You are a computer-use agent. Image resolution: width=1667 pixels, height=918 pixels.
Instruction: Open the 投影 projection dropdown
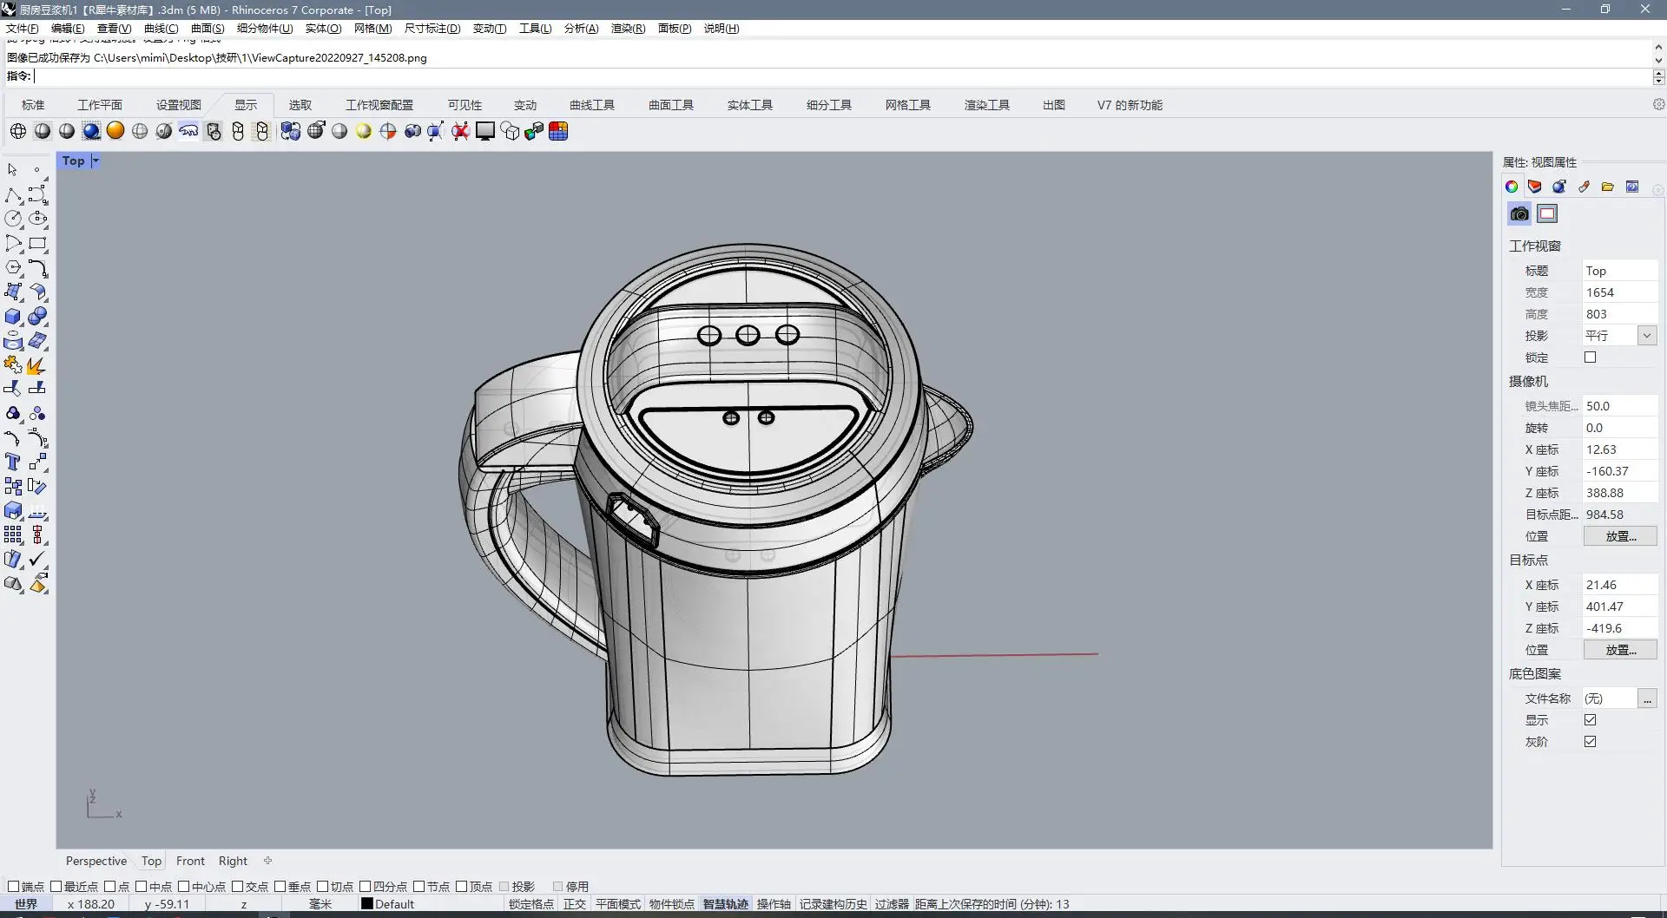pyautogui.click(x=1646, y=336)
